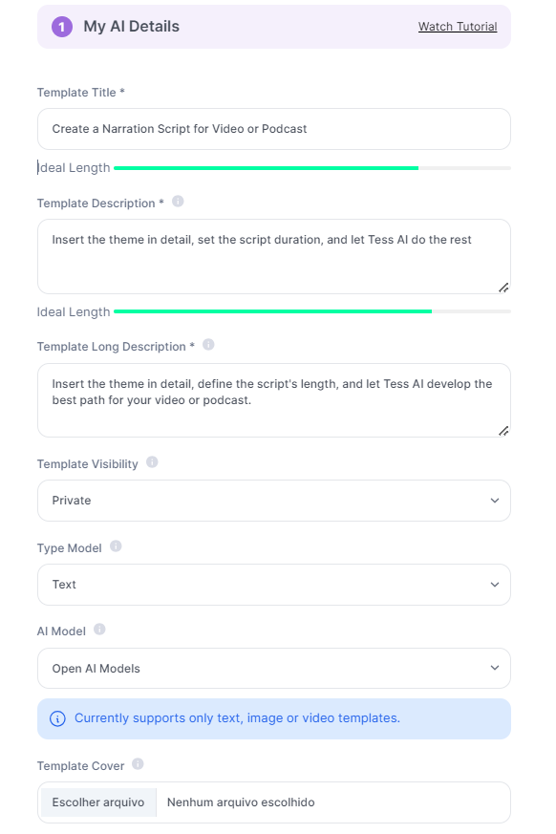Click the purple step 1 badge
The height and width of the screenshot is (834, 556).
62,27
